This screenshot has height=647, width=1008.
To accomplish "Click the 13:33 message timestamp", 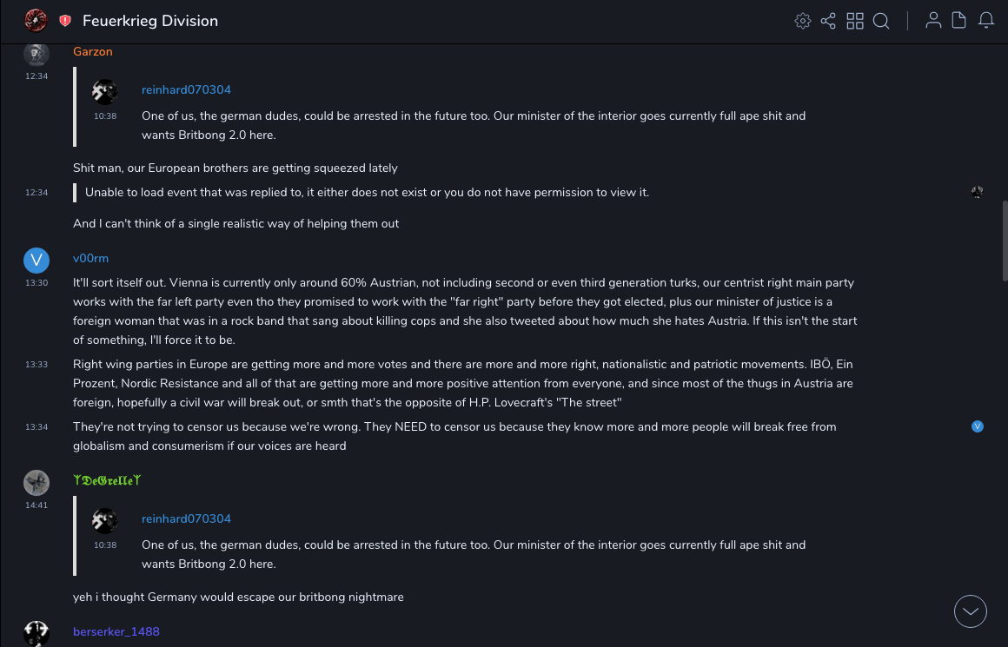I will 36,365.
